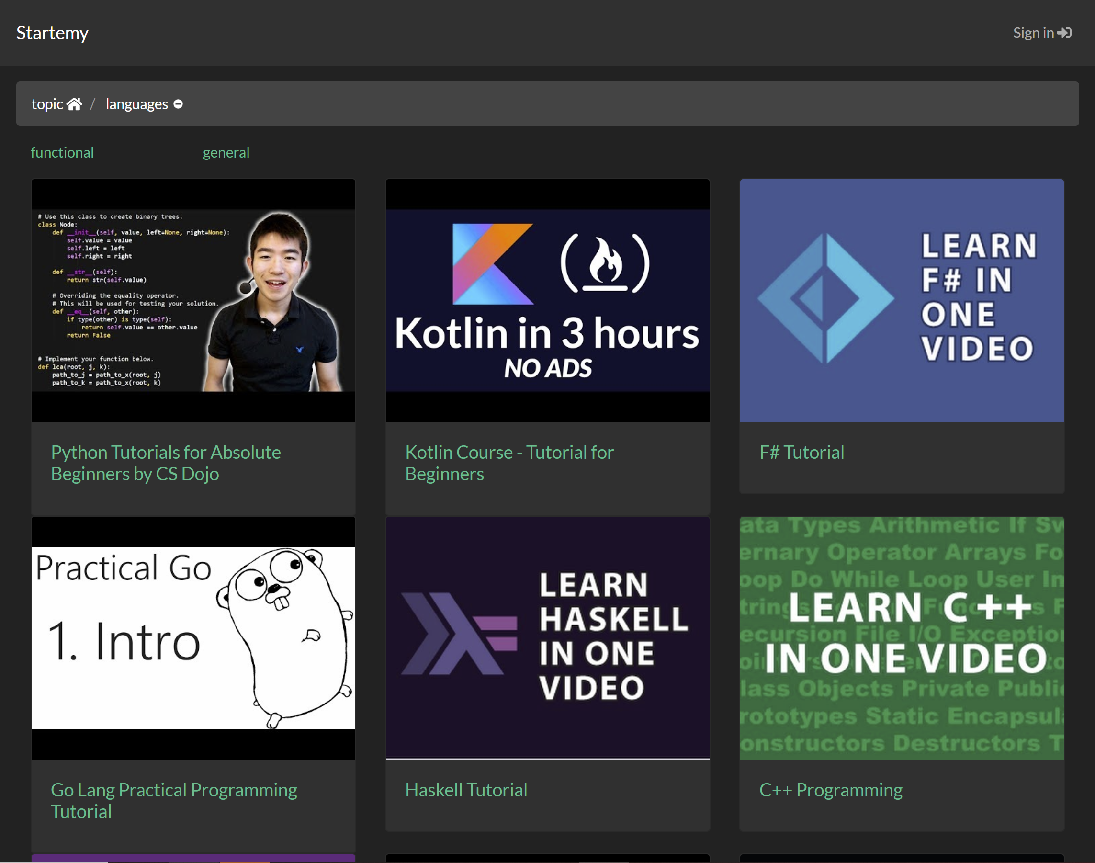Open the C++ Programming title link
The height and width of the screenshot is (863, 1095).
pos(830,790)
